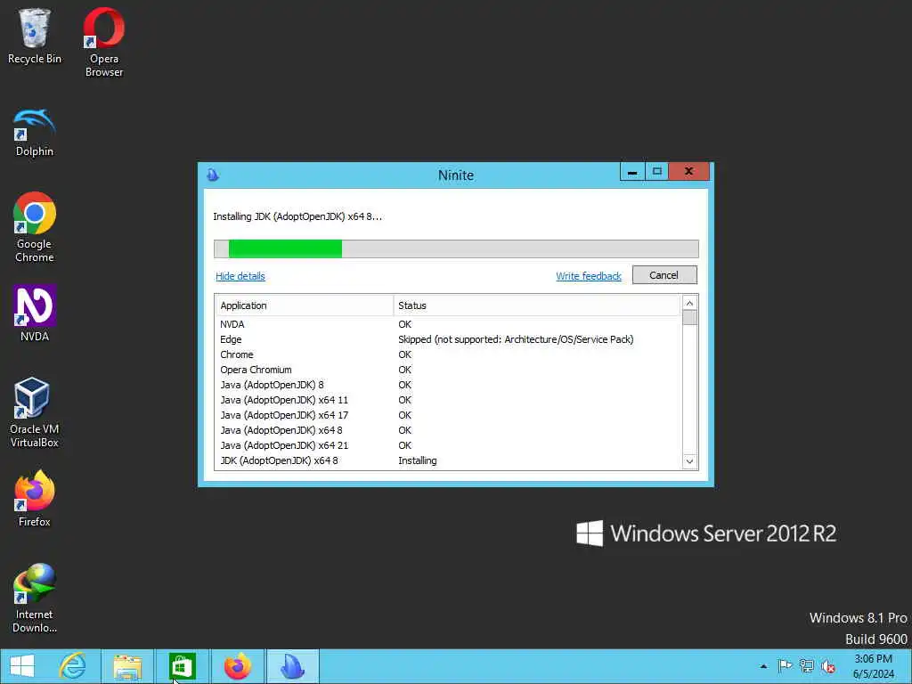Select the Chrome row in the list
The width and height of the screenshot is (912, 684).
point(448,354)
